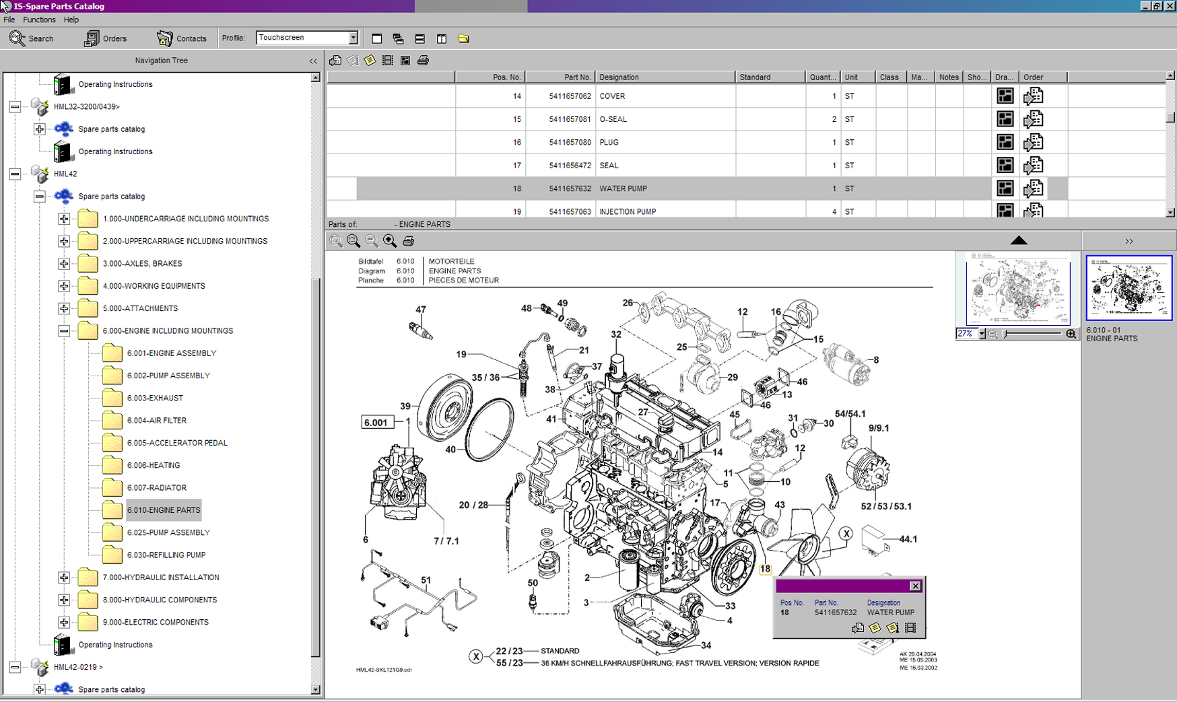Click the zoom in magnifier in diagram toolbar
The width and height of the screenshot is (1177, 702).
390,240
